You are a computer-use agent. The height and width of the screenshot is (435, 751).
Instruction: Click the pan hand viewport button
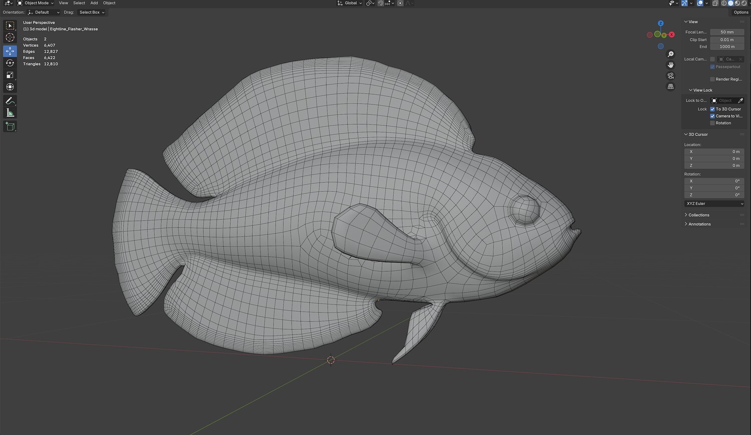tap(671, 65)
